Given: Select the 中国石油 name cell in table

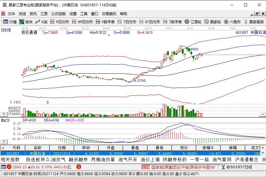Looking at the screenshot, I should pos(37,153).
